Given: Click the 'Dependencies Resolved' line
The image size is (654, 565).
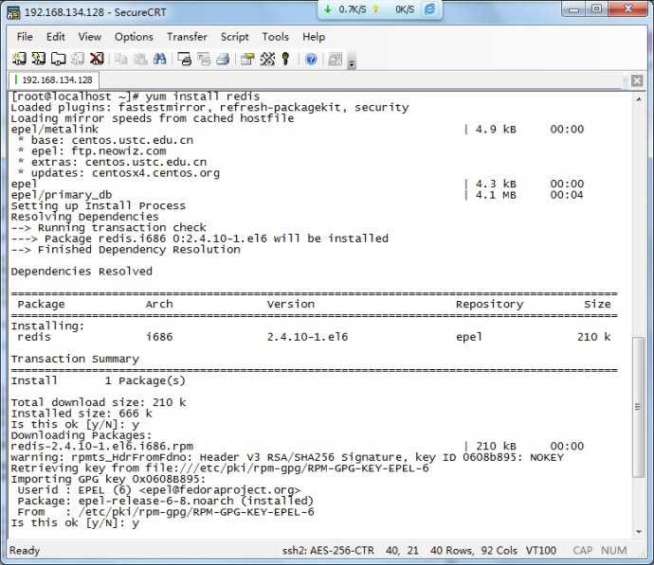Looking at the screenshot, I should pyautogui.click(x=82, y=272).
